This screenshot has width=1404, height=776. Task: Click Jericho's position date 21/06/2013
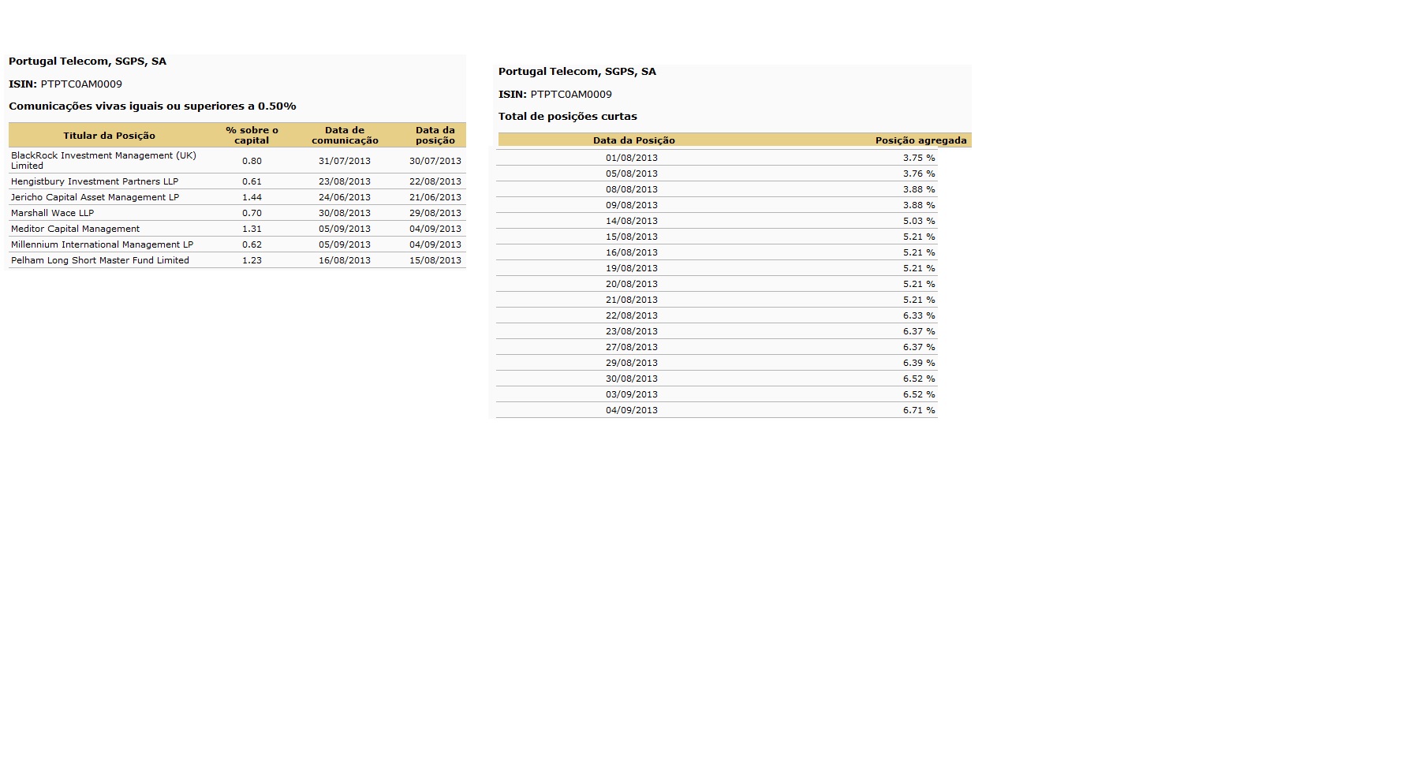tap(435, 197)
